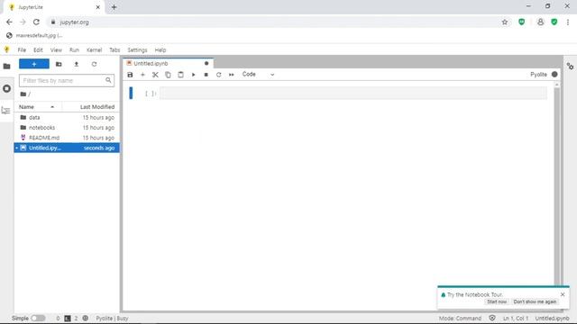Dismiss the Notebook Tour notification
Viewport: 577px width, 324px height.
coord(563,294)
